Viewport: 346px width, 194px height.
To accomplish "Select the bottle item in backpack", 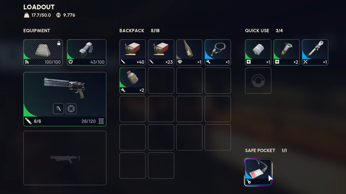I will pyautogui.click(x=189, y=52).
